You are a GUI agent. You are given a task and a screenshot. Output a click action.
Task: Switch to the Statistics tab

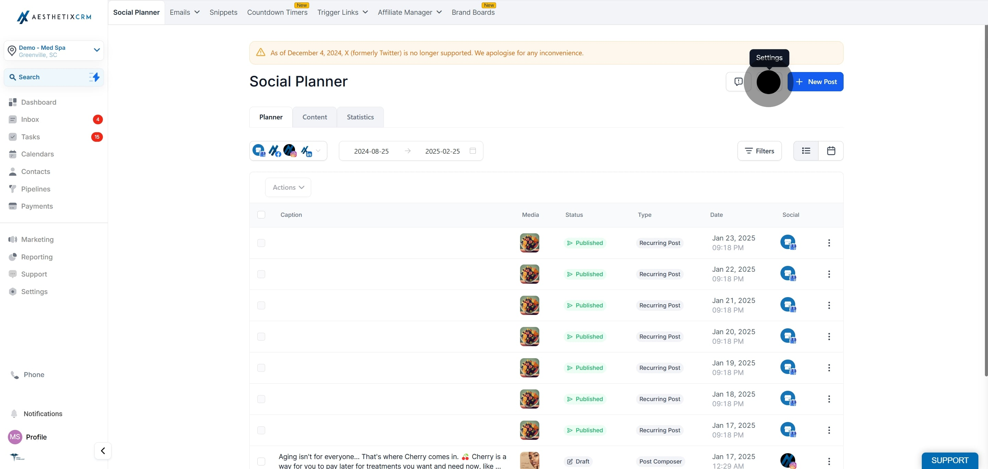(360, 117)
